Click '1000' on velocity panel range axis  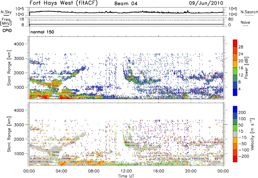point(19,154)
